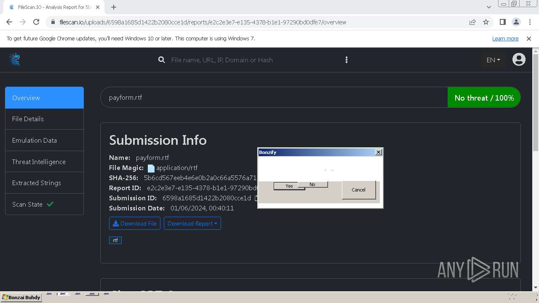
Task: Click the FileScan.IO logo icon
Action: pyautogui.click(x=15, y=60)
